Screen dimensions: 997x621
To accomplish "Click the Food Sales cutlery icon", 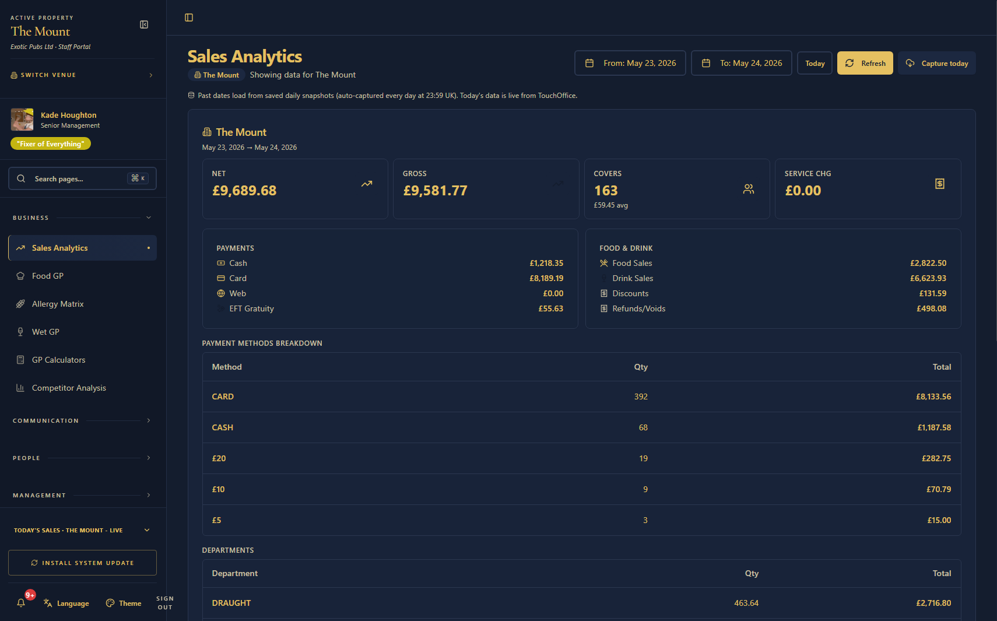I will (604, 264).
